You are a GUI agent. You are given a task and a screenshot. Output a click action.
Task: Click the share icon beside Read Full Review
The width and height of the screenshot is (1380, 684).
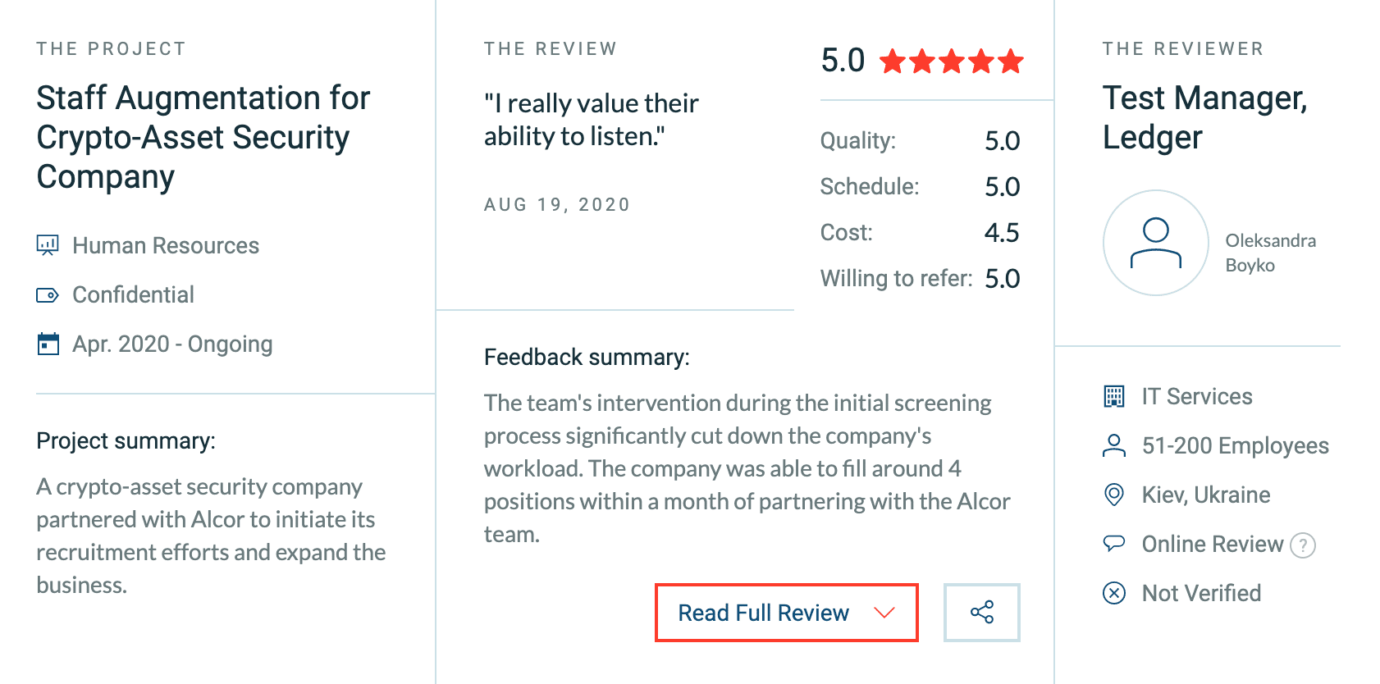(x=981, y=612)
